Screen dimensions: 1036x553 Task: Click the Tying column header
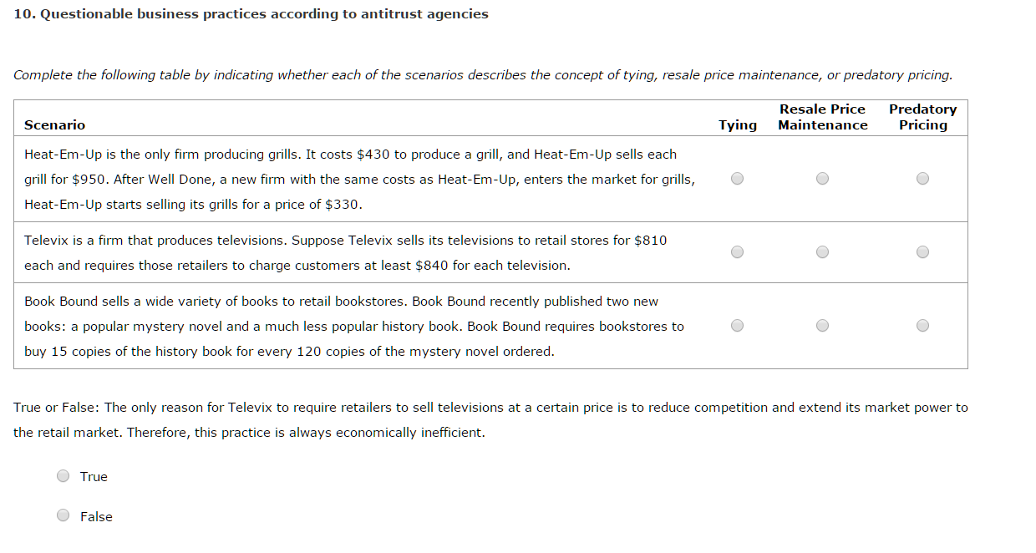737,125
